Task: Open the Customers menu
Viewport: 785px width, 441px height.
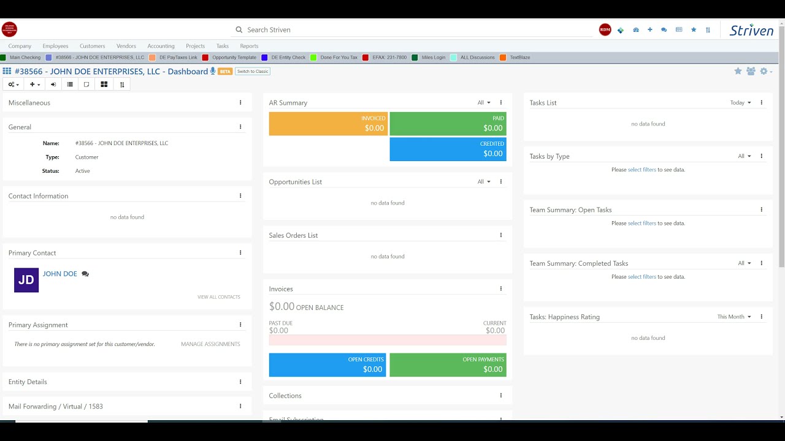Action: [93, 46]
